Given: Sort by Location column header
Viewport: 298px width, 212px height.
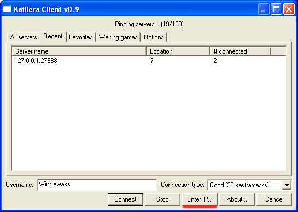Looking at the screenshot, I should coord(178,51).
